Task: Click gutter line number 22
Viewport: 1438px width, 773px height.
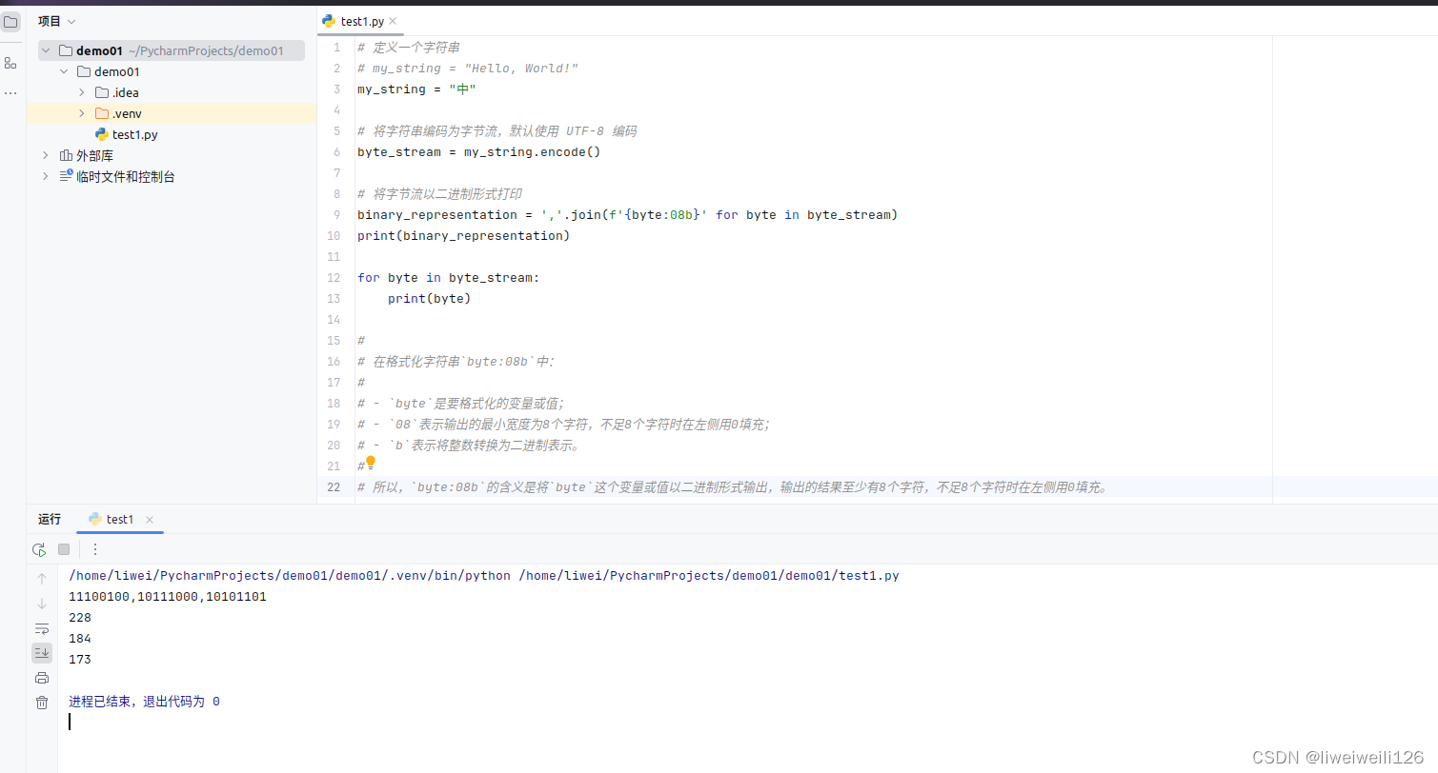Action: tap(334, 487)
